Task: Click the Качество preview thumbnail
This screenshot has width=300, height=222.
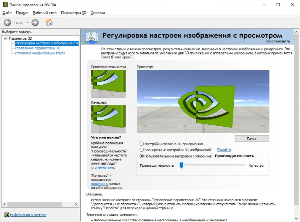Action: tap(108, 119)
